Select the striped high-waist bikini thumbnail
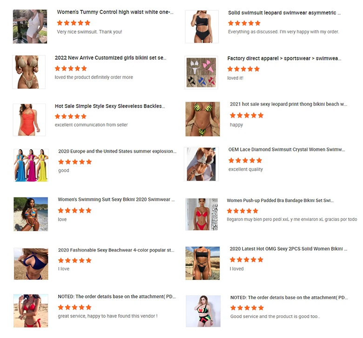363x338 pixels. [x=203, y=311]
